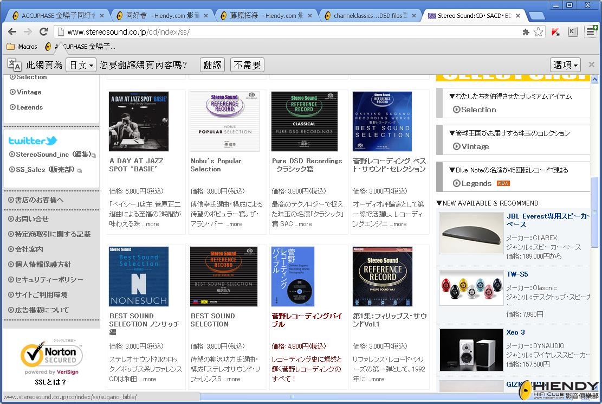Image resolution: width=602 pixels, height=404 pixels.
Task: Select the Stereo Sound CD SACD tab
Action: [474, 15]
